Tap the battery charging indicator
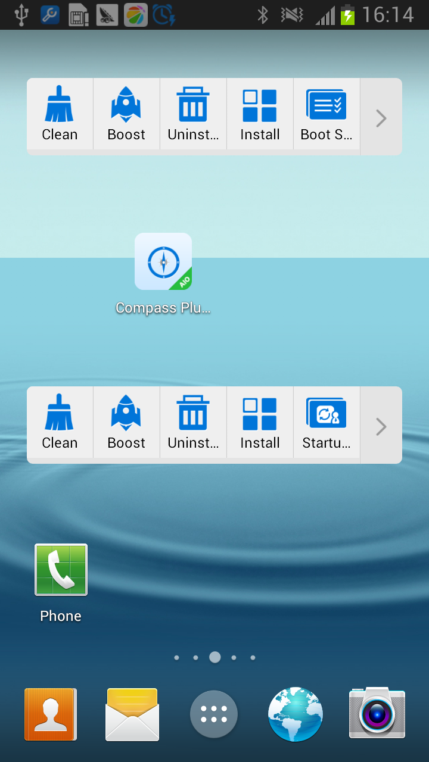 point(347,15)
